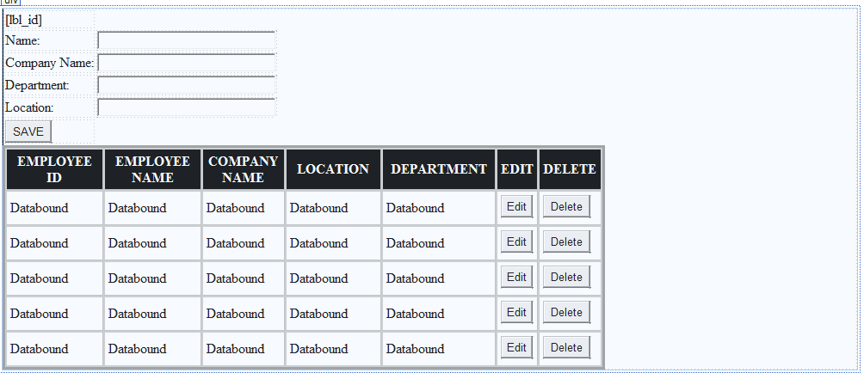Viewport: 864px width, 379px height.
Task: Click the SAVE button
Action: coord(28,131)
